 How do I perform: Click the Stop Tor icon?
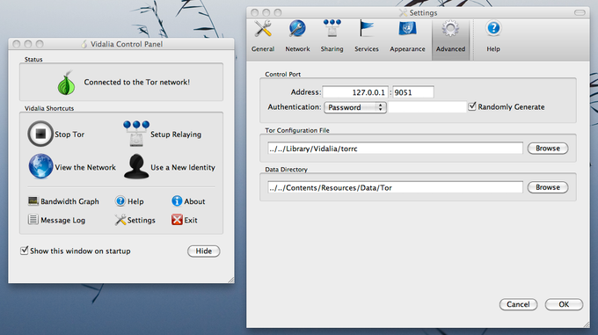(40, 134)
